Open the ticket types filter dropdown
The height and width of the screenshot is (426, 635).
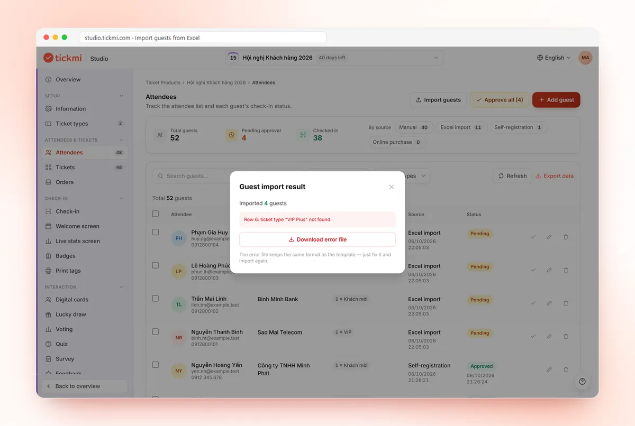pyautogui.click(x=403, y=176)
